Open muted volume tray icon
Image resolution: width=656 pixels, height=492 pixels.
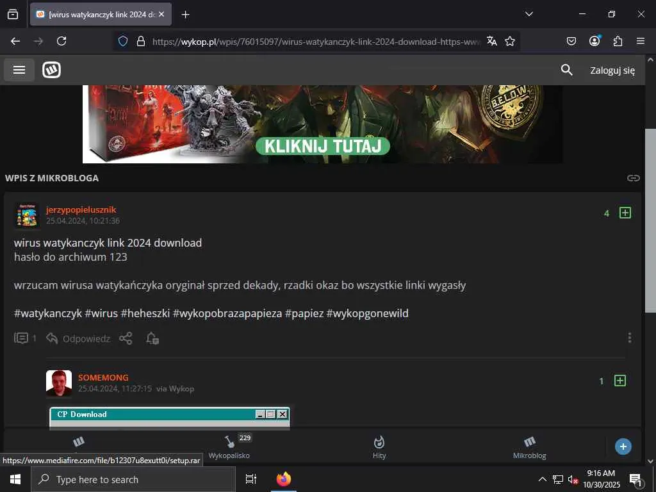click(x=572, y=479)
